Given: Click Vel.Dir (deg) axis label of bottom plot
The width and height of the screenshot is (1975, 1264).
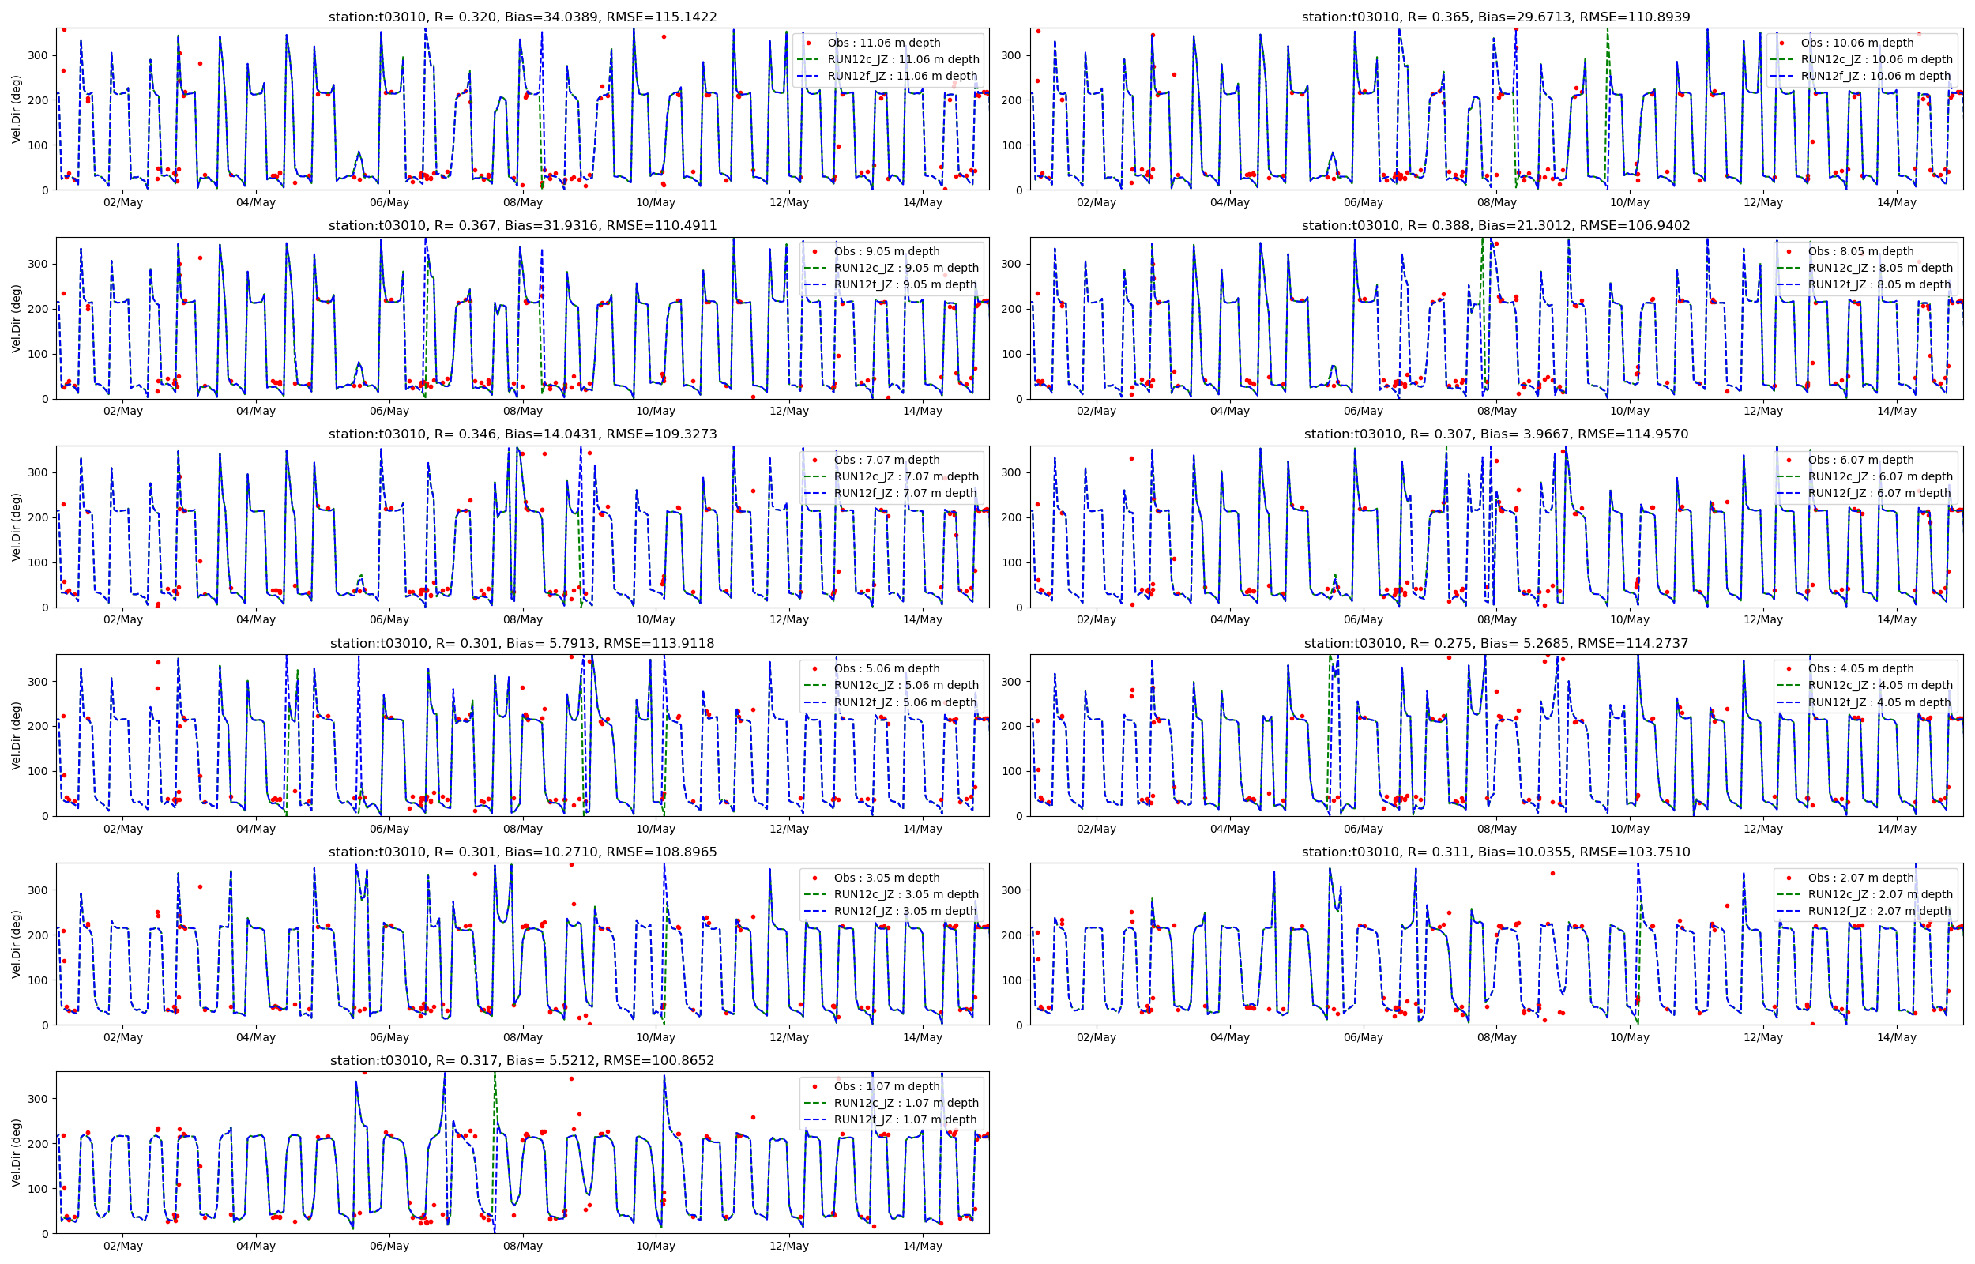Looking at the screenshot, I should click(17, 1153).
